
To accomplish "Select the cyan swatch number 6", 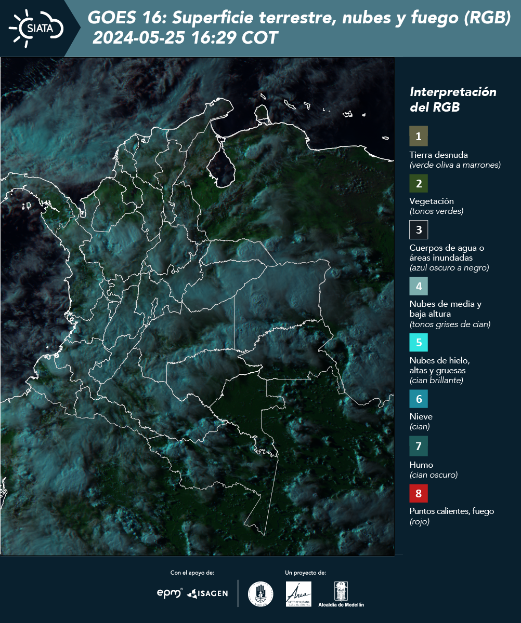I will pyautogui.click(x=419, y=399).
